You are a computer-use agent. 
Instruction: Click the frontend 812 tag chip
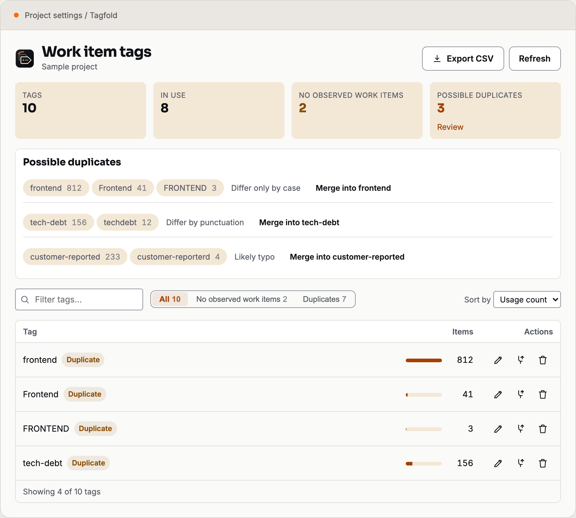click(56, 188)
